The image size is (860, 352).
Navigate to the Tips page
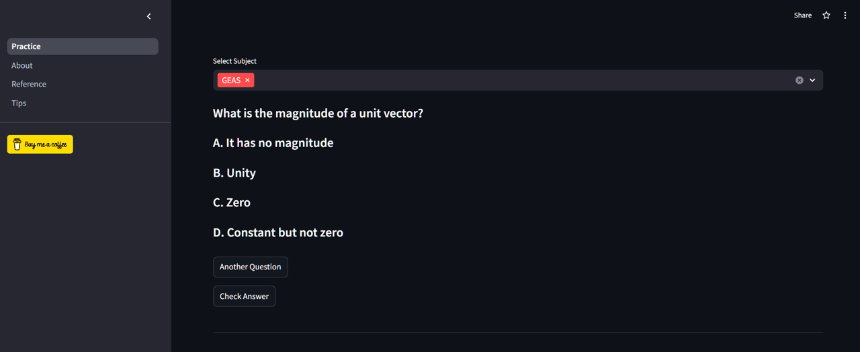19,103
